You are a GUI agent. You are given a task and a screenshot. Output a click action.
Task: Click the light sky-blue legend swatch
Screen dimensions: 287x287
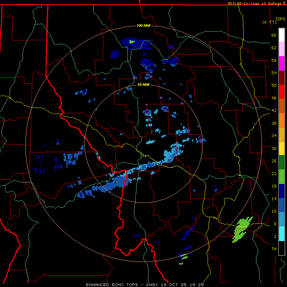point(282,219)
